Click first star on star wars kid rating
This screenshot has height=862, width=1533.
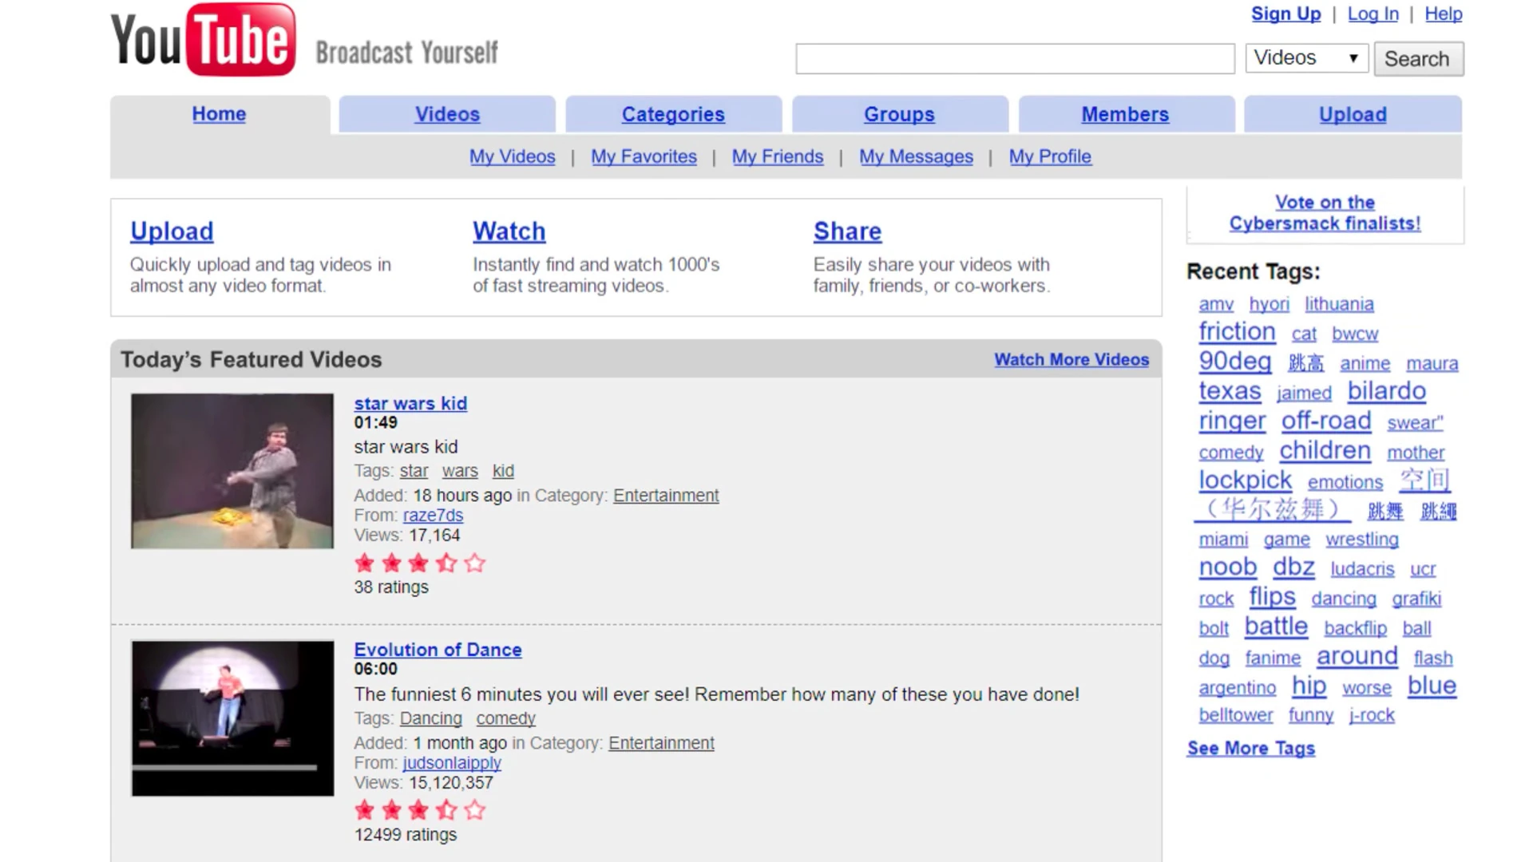365,563
